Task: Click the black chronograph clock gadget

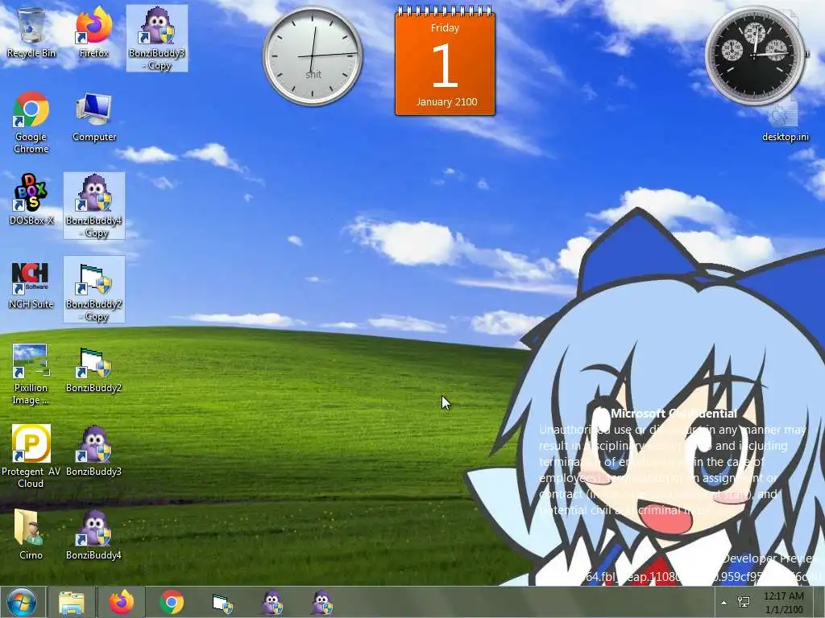Action: click(755, 56)
